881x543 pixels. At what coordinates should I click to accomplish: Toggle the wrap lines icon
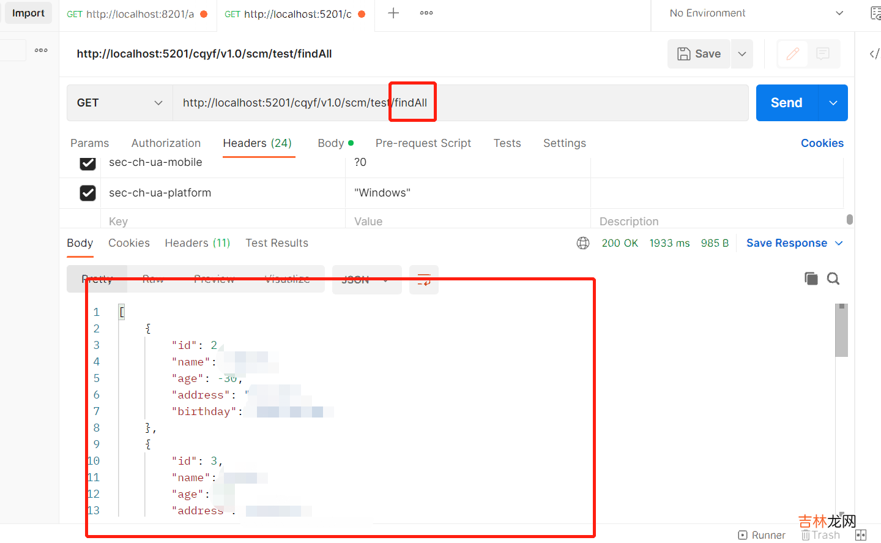click(423, 280)
